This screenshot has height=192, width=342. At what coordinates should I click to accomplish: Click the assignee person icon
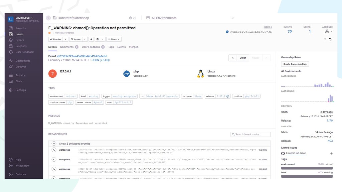[x=327, y=31]
